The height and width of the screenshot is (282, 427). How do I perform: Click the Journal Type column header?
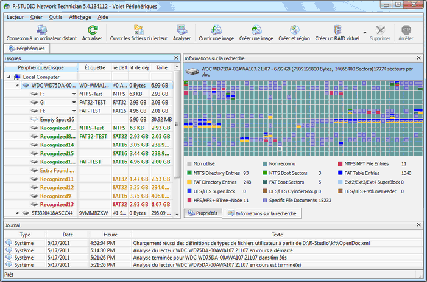[25, 235]
